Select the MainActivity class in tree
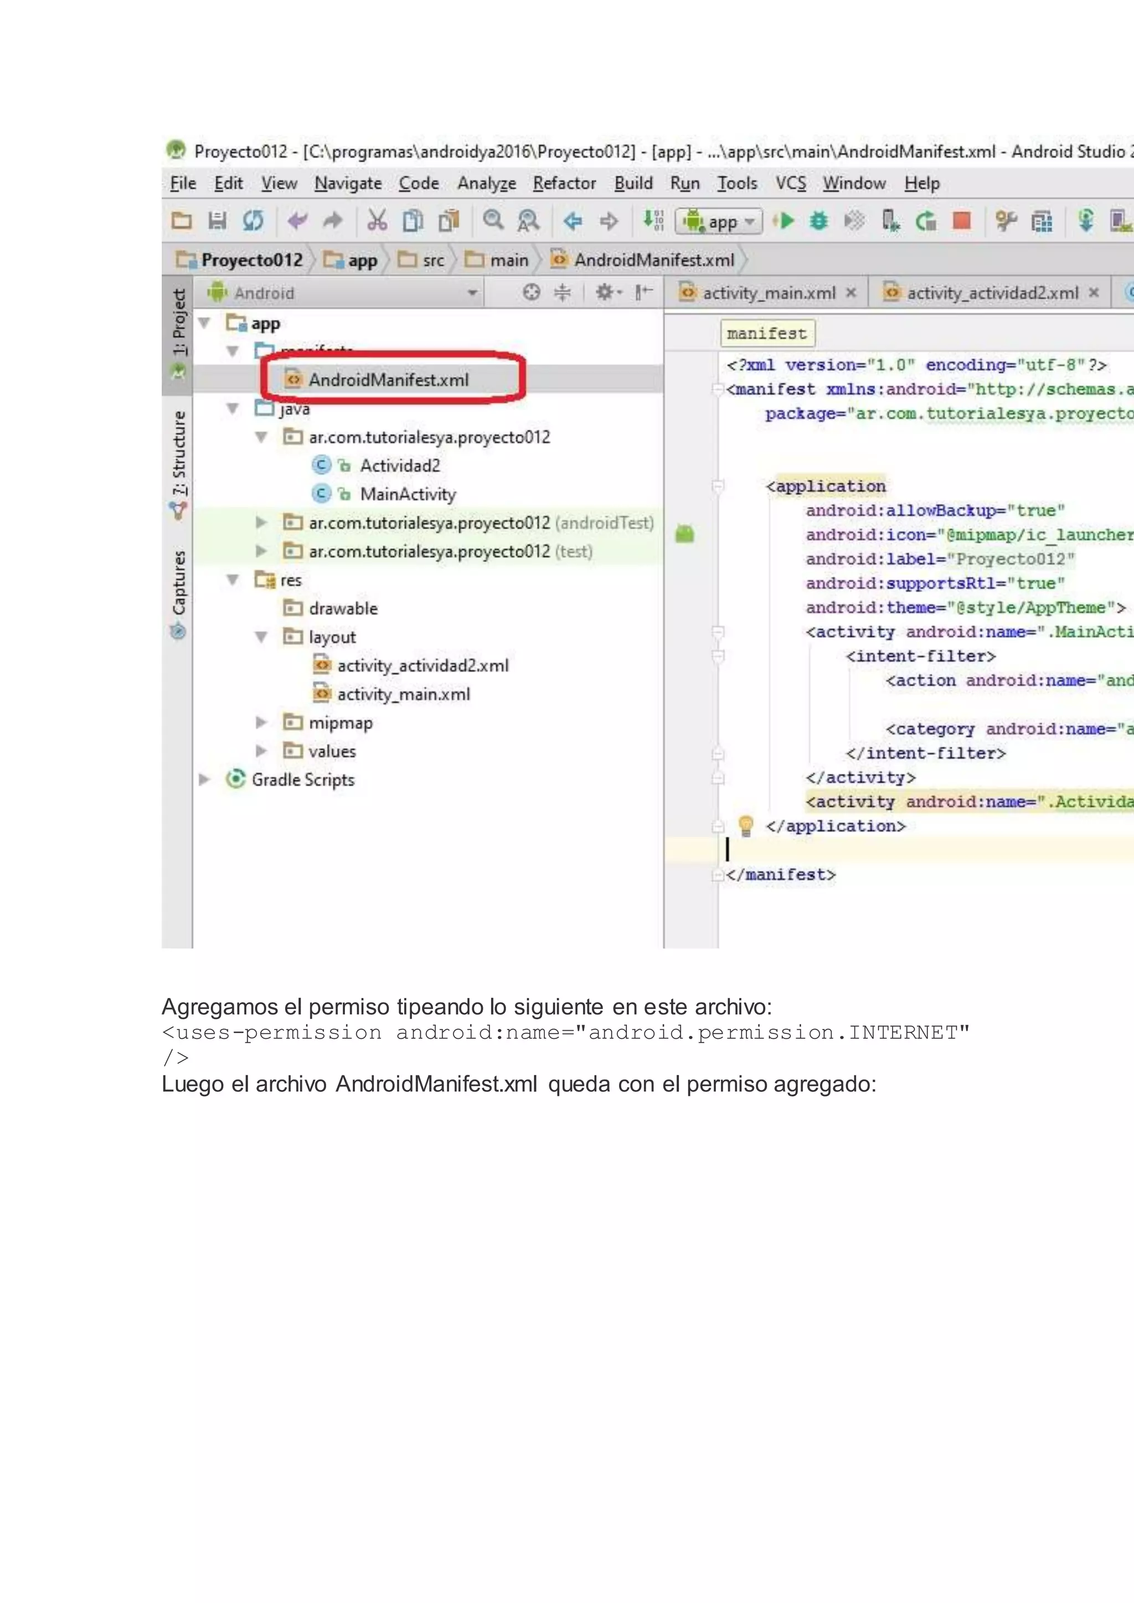 point(408,494)
